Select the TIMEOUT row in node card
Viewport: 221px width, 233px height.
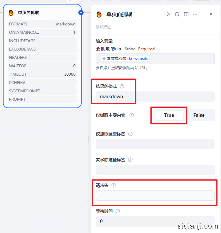point(42,74)
